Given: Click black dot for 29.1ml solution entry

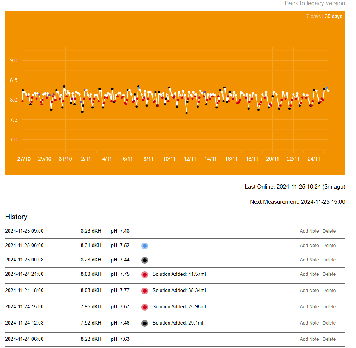Looking at the screenshot, I should click(145, 323).
